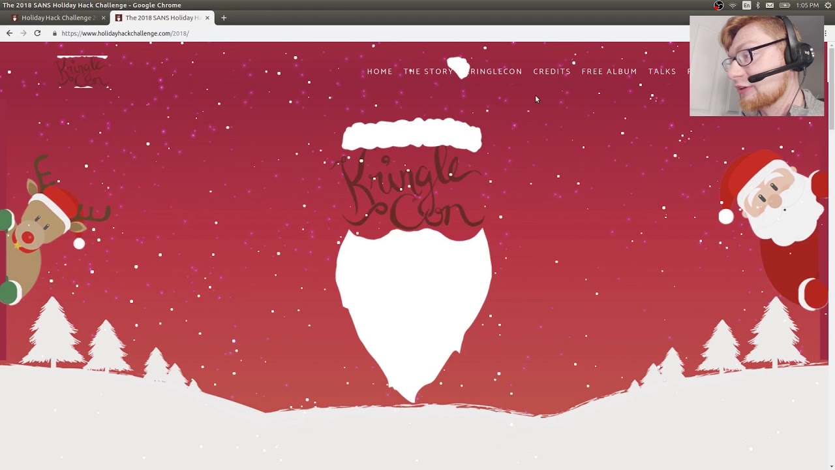Open the battery indicator
Viewport: 835px width, 470px height.
point(785,5)
